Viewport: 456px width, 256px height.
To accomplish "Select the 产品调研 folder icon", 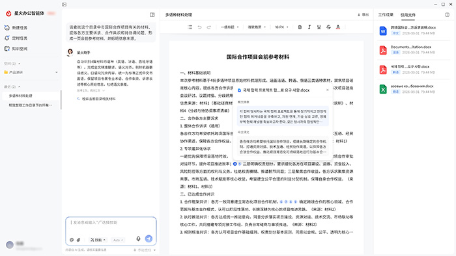I will click(x=6, y=72).
